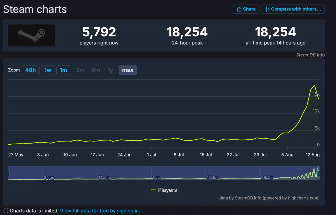Click the 5,792 players right now figure

tap(99, 32)
